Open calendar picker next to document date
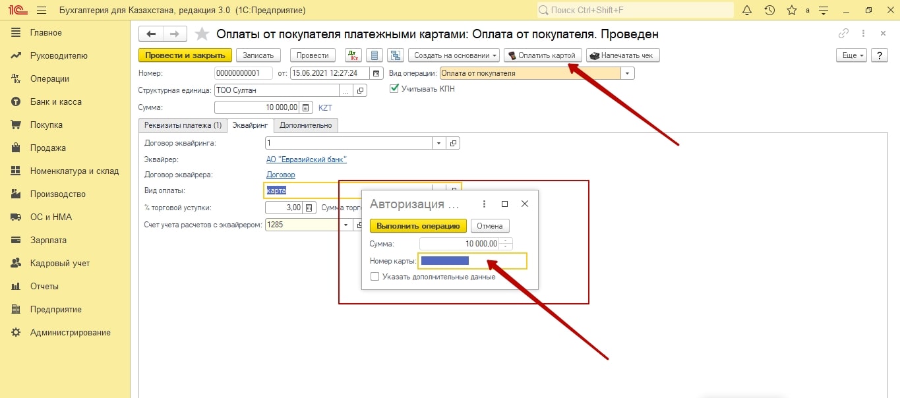Image resolution: width=900 pixels, height=398 pixels. coord(376,73)
